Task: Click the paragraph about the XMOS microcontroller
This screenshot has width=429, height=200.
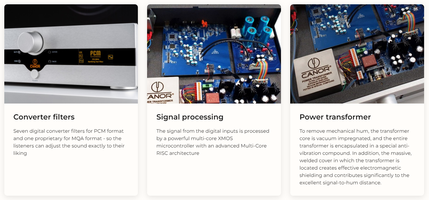Action: (x=213, y=142)
